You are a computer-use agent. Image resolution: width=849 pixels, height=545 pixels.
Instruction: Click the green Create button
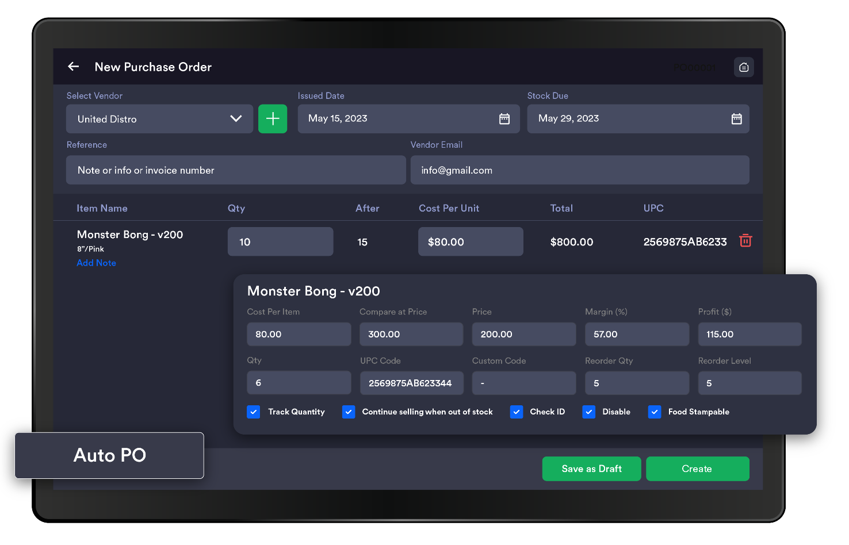pos(697,469)
